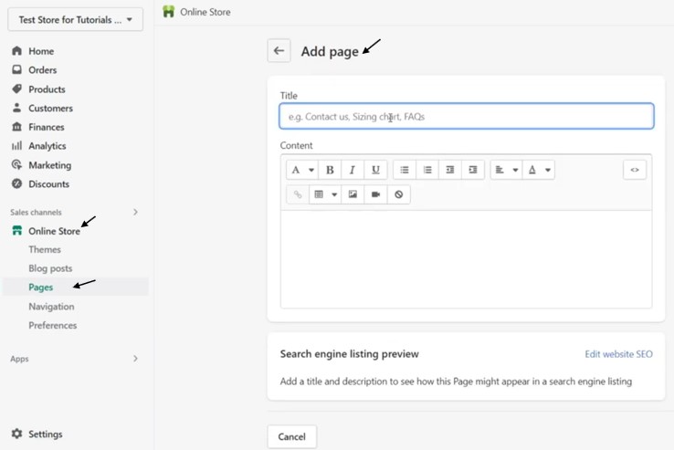Viewport: 674px width, 450px height.
Task: Click Online Store logo in top bar
Action: (x=168, y=12)
